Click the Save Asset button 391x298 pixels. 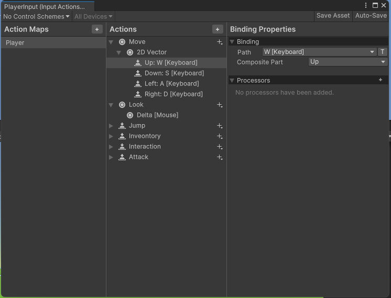click(333, 16)
